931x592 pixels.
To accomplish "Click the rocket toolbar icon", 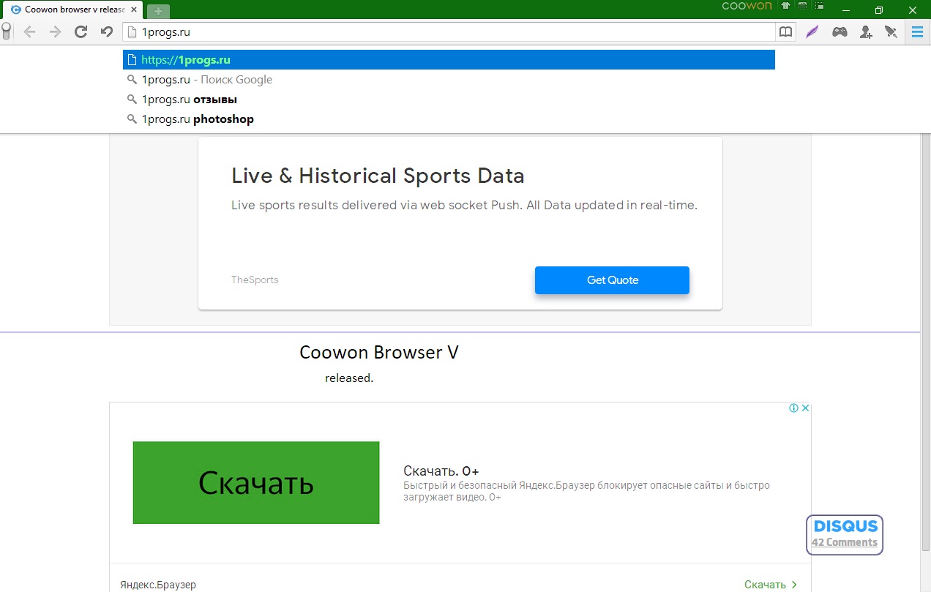I will tap(891, 31).
